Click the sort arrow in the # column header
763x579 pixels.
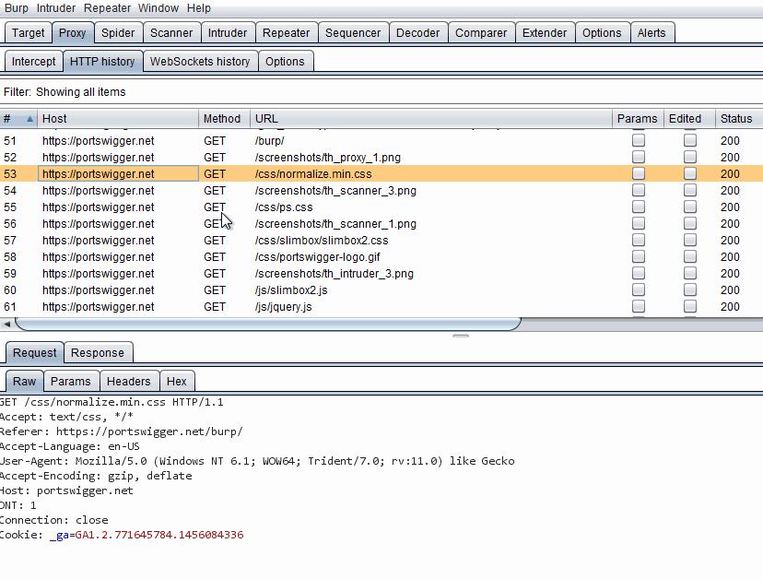30,119
